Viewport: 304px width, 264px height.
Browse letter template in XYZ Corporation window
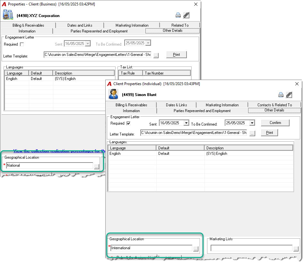[156, 56]
